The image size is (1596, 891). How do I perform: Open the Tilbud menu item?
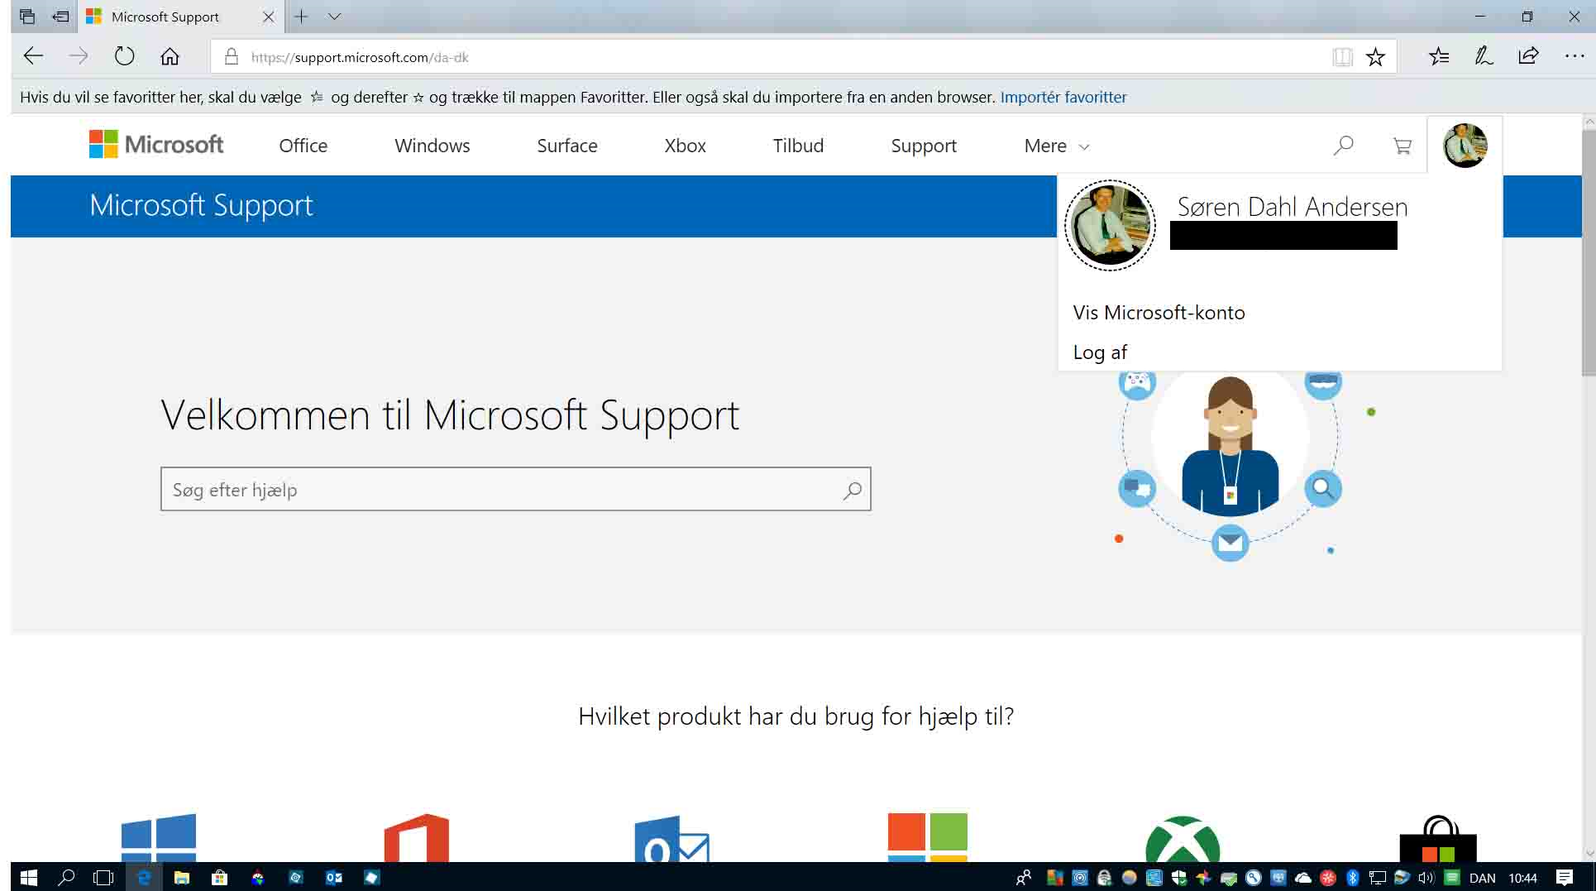(798, 146)
